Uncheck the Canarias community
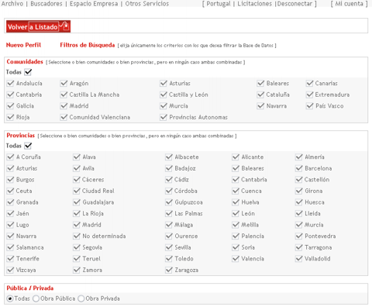 tap(309, 83)
